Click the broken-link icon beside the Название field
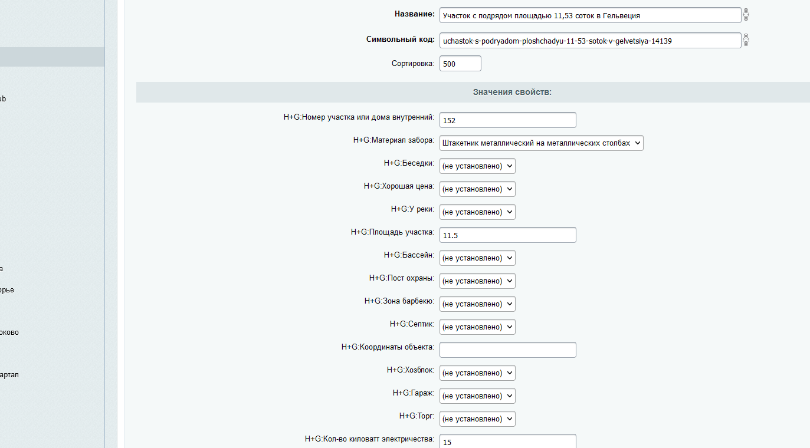 pos(746,15)
